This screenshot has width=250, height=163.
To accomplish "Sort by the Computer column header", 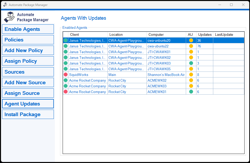I will (x=166, y=34).
